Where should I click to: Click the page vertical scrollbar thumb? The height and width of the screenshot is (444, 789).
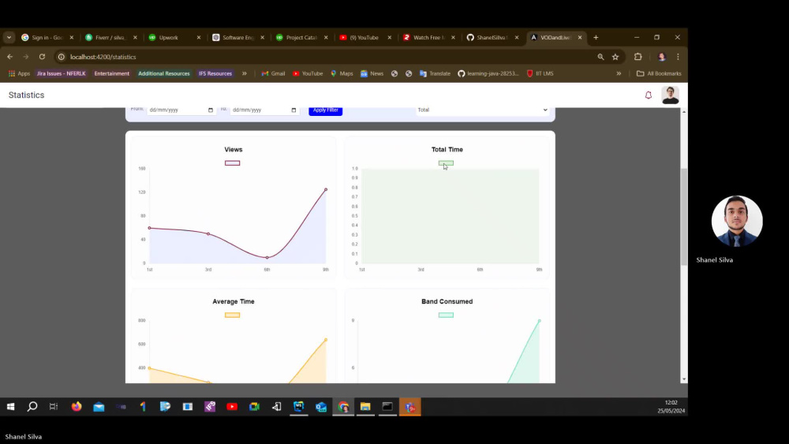click(684, 217)
